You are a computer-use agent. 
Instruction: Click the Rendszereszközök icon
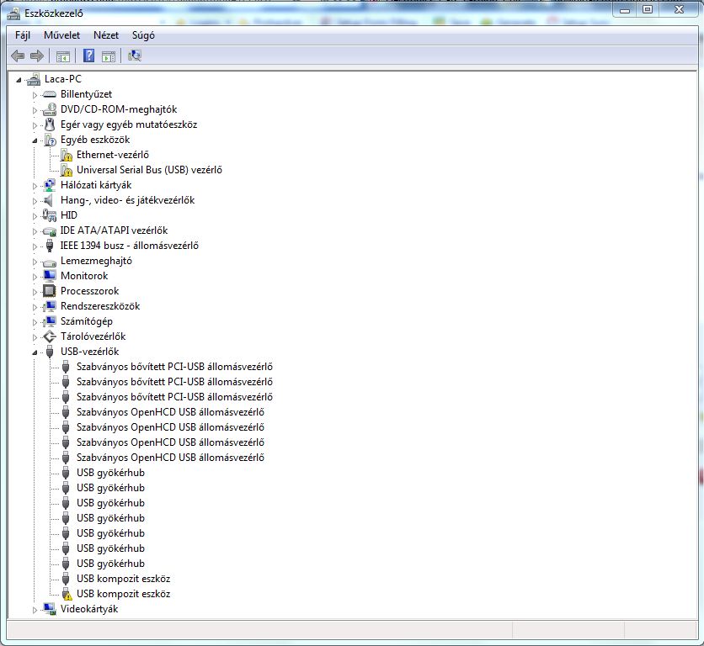pos(49,306)
